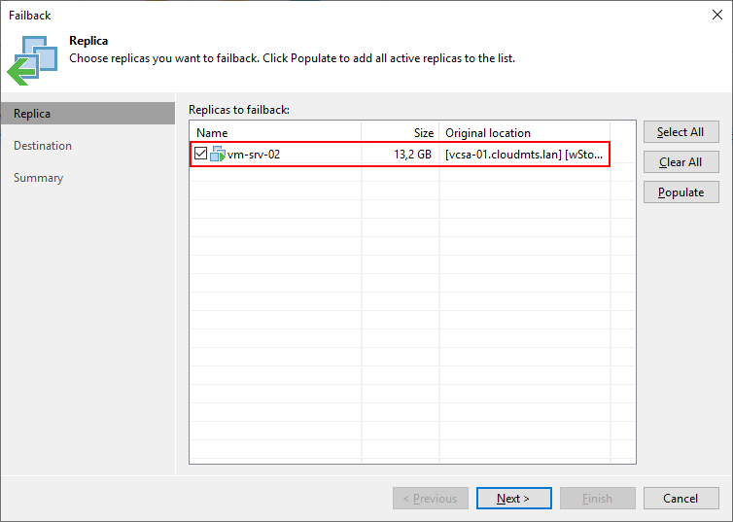
Task: Select the vm-srv-02 row name
Action: 254,154
